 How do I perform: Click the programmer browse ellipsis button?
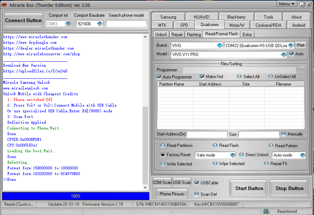(302, 70)
